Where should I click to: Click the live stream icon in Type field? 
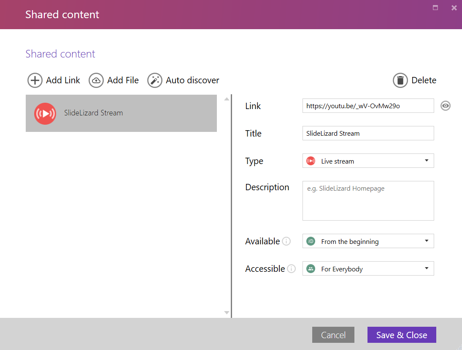click(x=311, y=161)
